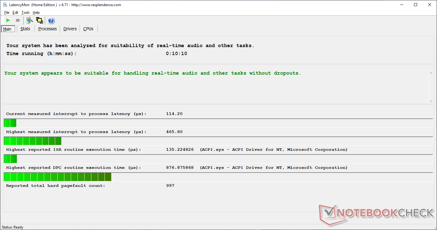Click the yellow overlapping windows toolbar icon
The width and height of the screenshot is (437, 230).
39,20
